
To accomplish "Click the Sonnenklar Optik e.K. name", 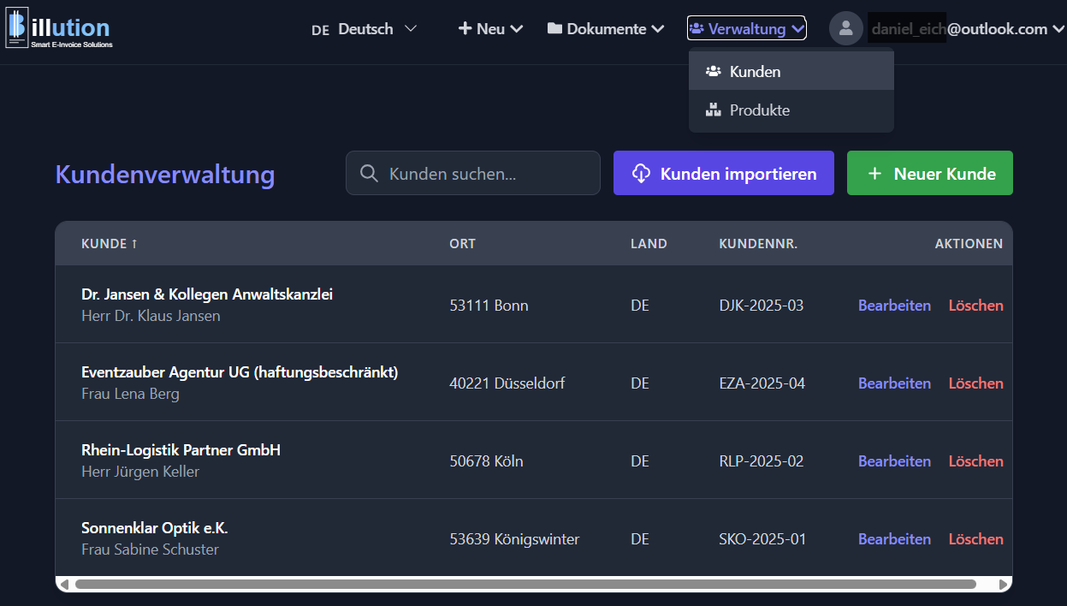I will pyautogui.click(x=155, y=528).
